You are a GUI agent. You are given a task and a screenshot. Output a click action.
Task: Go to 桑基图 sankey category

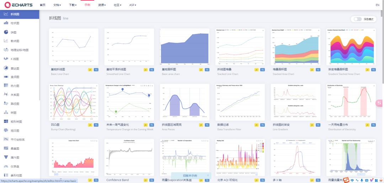point(20,148)
